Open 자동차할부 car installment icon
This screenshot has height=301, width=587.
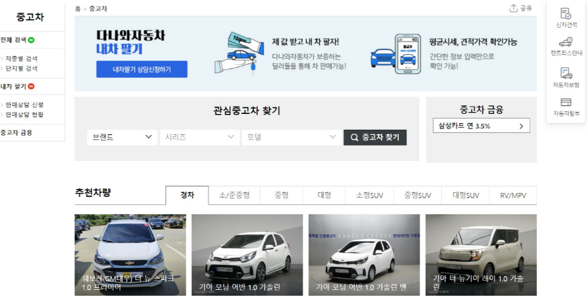566,102
